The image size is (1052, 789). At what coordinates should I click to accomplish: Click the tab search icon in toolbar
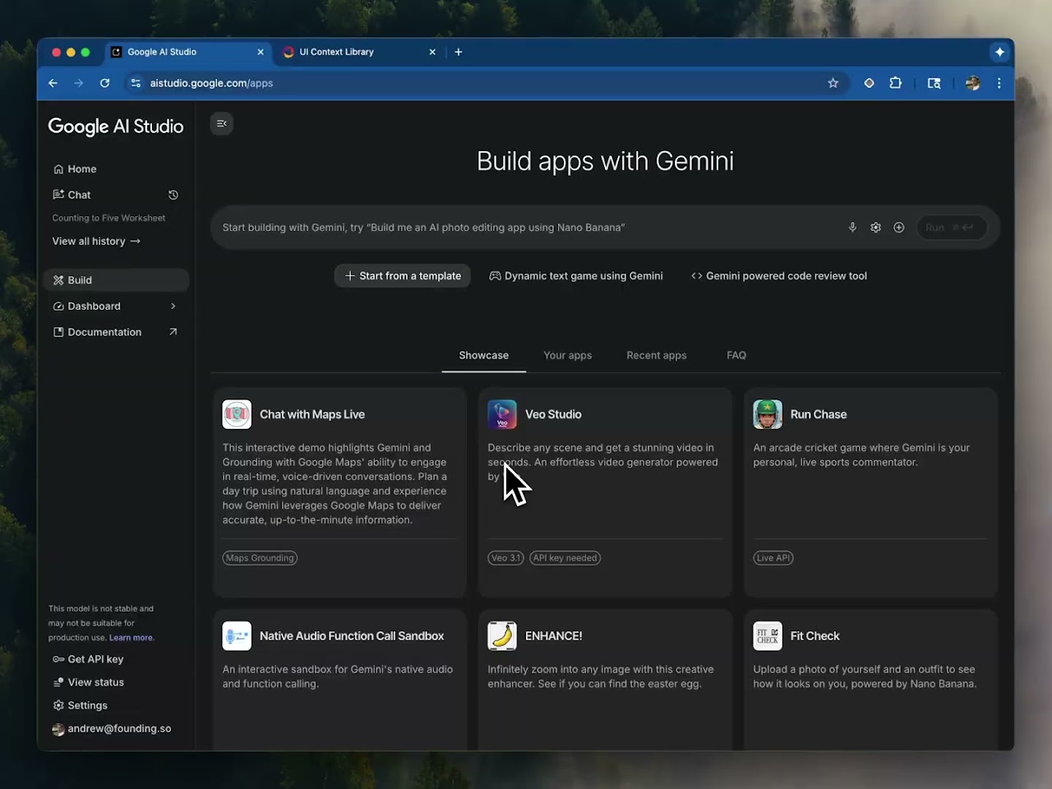point(934,83)
